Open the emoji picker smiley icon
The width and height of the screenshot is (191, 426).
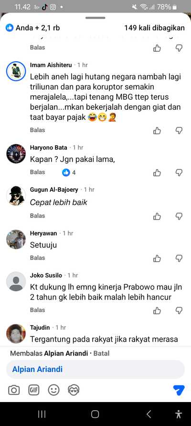point(53,391)
